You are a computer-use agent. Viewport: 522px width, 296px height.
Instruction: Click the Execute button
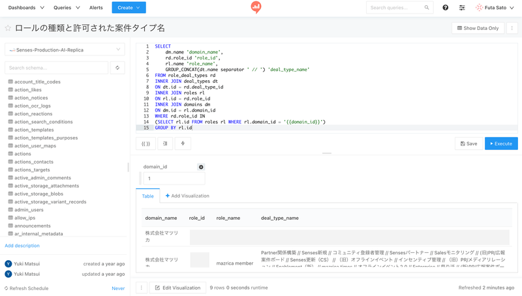tap(501, 143)
